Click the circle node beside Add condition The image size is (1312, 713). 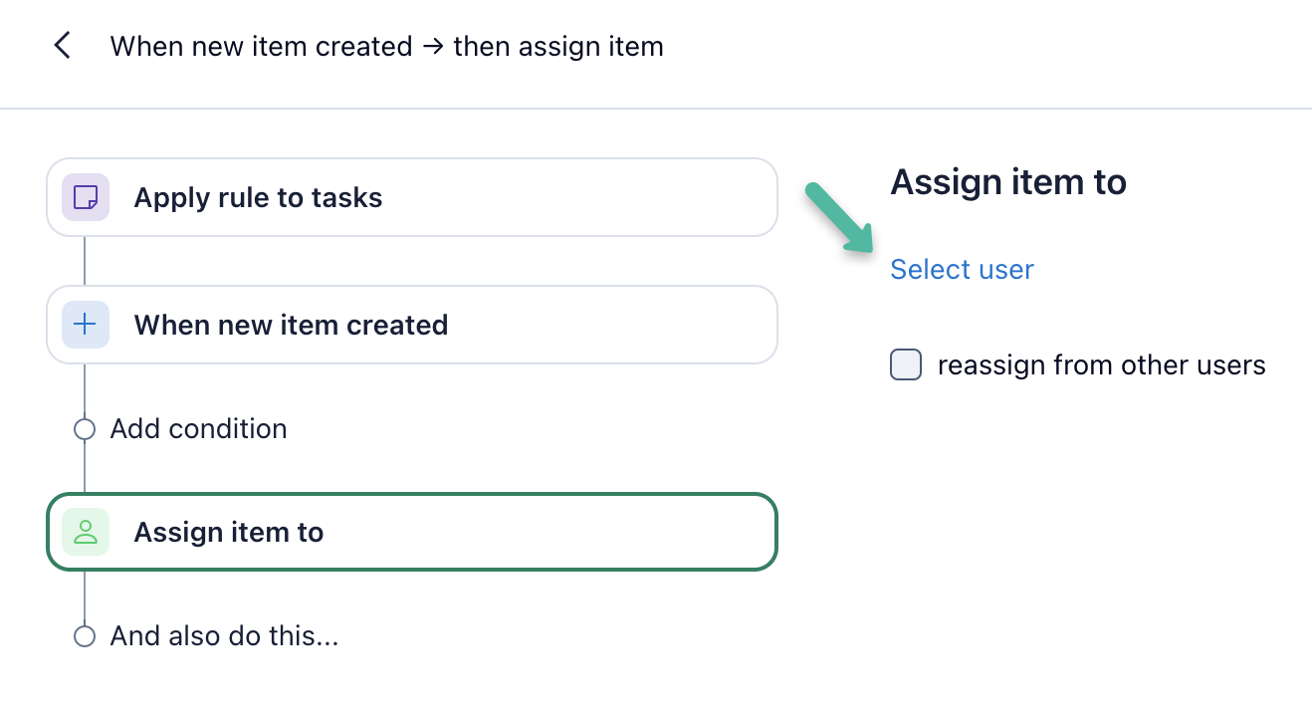point(85,429)
